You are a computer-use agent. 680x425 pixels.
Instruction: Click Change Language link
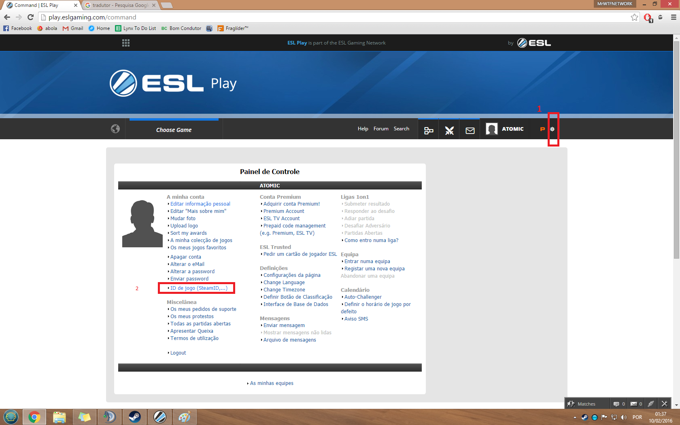(x=284, y=283)
